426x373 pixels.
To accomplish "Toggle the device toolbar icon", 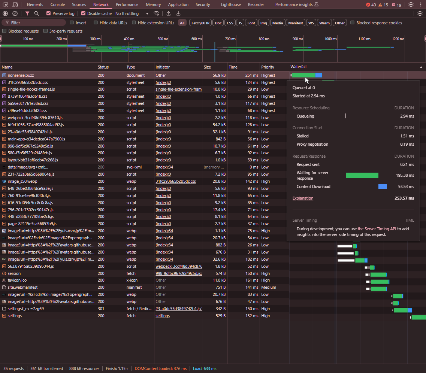I will [15, 4].
